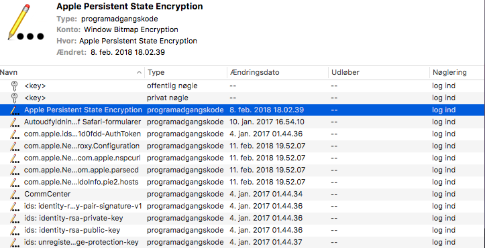
Task: Click pencil icon for com.apple.ids AuthToken row
Action: pyautogui.click(x=14, y=134)
